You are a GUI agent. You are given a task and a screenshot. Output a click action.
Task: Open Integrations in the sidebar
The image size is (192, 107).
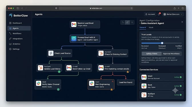(19, 39)
